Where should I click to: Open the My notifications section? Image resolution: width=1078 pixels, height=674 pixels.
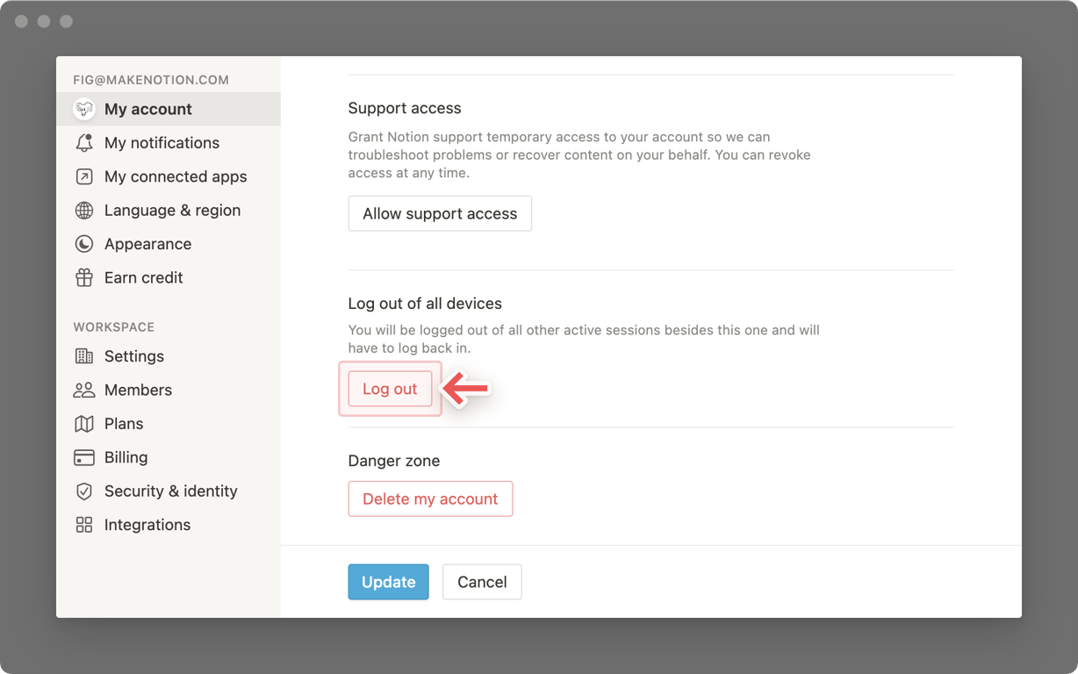pos(162,143)
